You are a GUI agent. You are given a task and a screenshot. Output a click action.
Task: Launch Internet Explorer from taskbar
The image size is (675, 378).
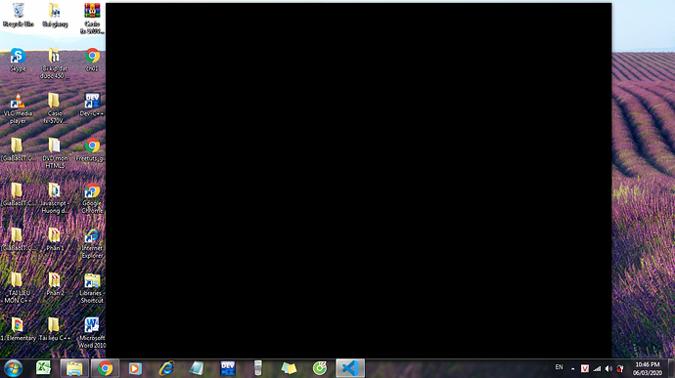[x=166, y=368]
